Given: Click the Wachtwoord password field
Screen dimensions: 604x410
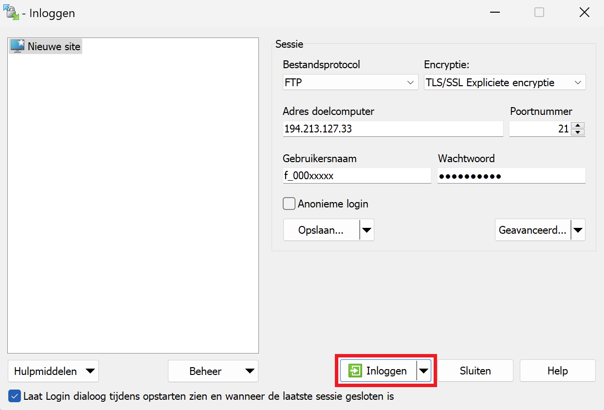Looking at the screenshot, I should point(511,176).
